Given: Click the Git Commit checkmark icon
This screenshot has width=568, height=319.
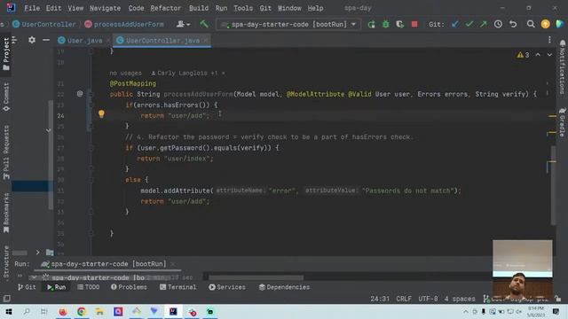Looking at the screenshot, I should pos(469,24).
